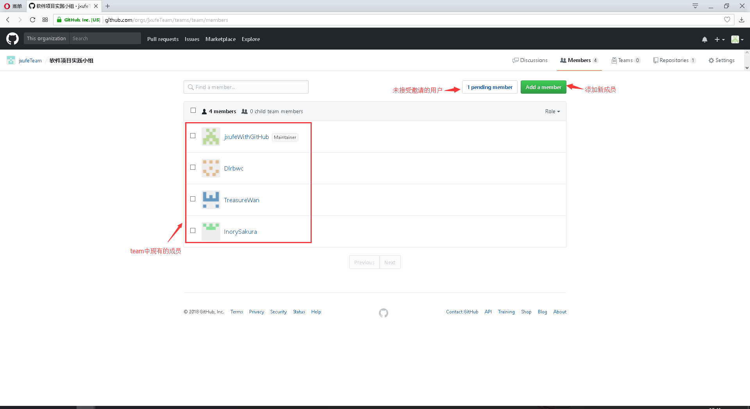Click the browser address bar URL

click(x=166, y=20)
